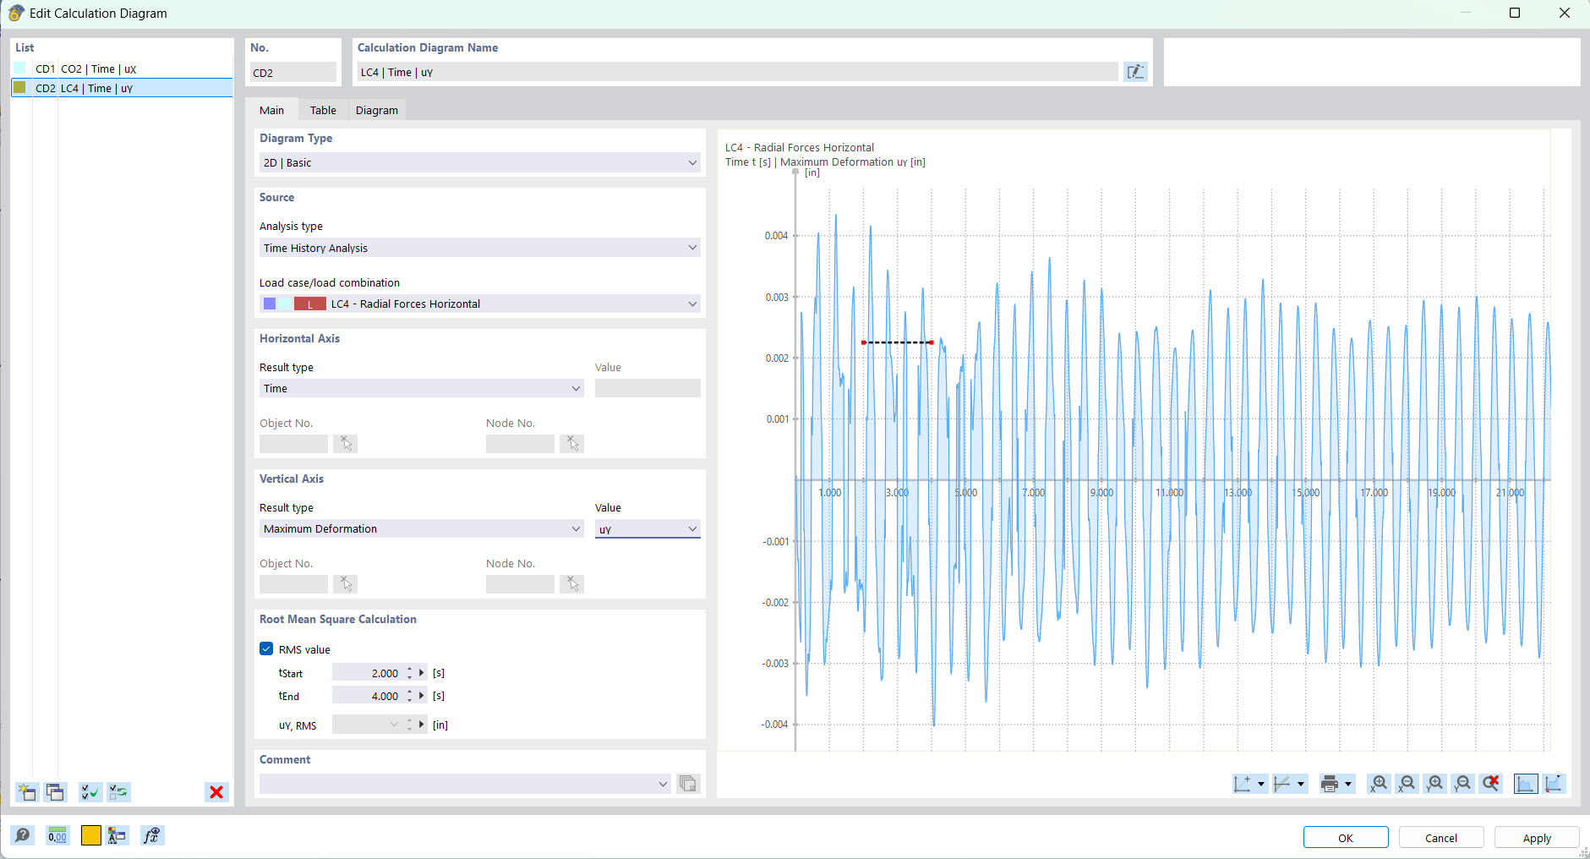The height and width of the screenshot is (859, 1590).
Task: Open the units and decimal places settings
Action: click(x=57, y=835)
